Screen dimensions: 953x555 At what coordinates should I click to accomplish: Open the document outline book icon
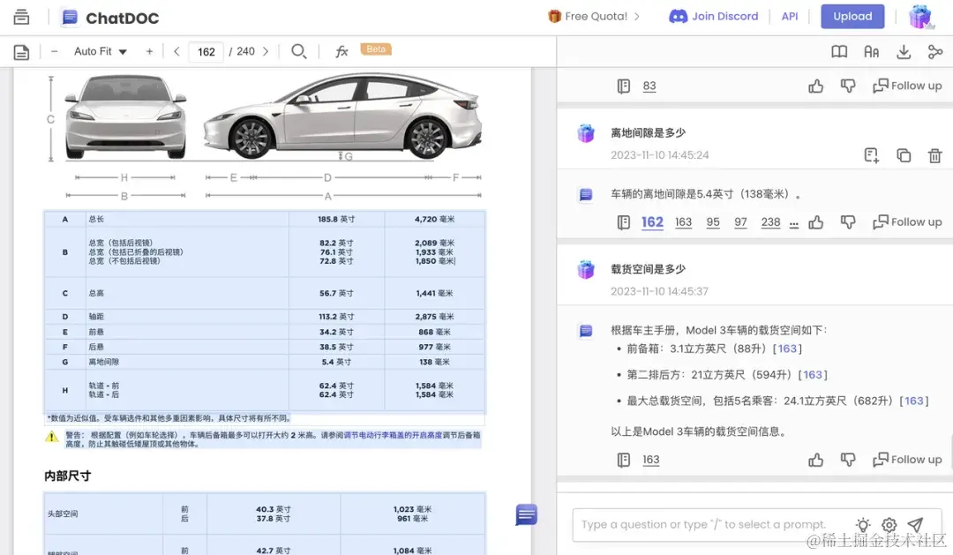(x=839, y=52)
